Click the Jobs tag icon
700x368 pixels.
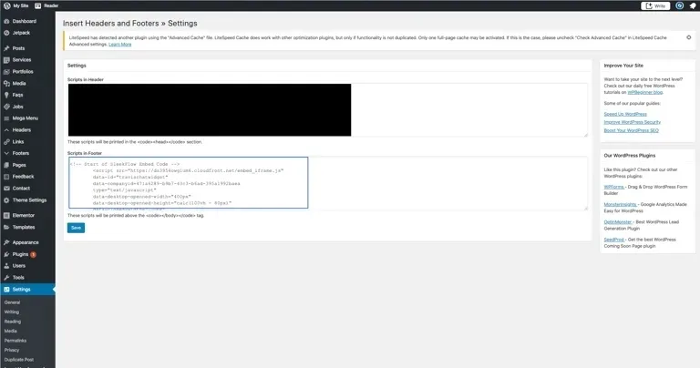[6, 107]
